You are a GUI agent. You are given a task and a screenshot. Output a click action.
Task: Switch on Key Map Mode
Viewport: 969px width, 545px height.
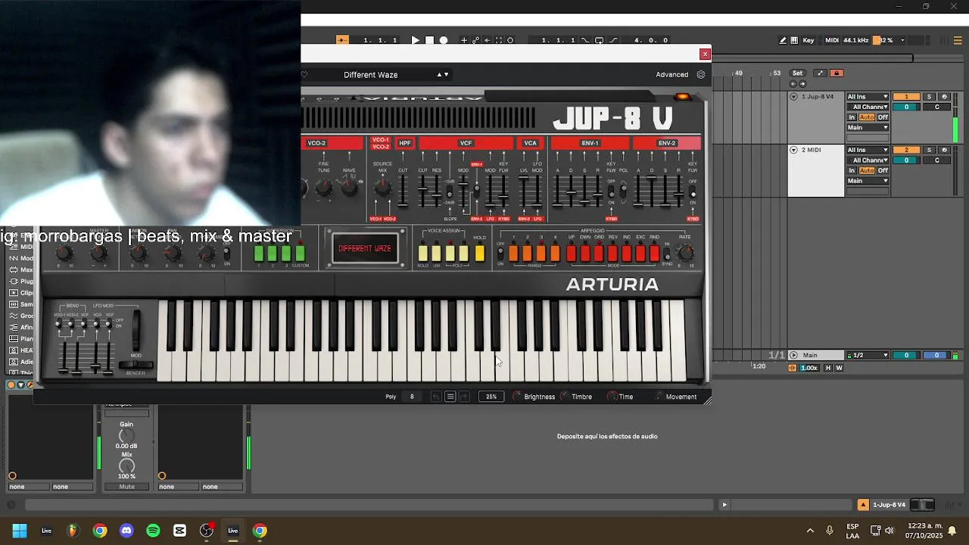(809, 40)
